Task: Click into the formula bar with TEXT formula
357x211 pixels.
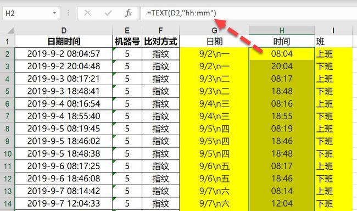Action: [249, 13]
